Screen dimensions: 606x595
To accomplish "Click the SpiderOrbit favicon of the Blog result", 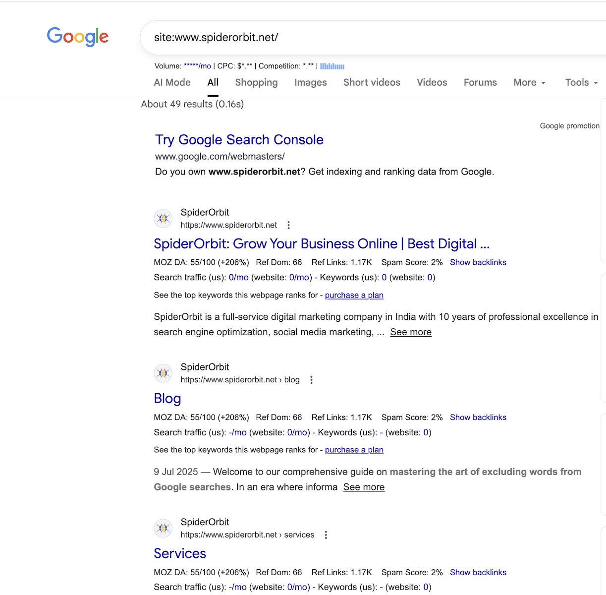I will tap(163, 373).
